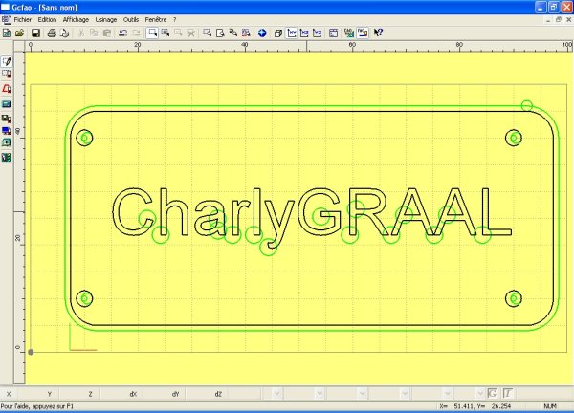Click the teal screen simulation sidebar icon
The width and height of the screenshot is (574, 413).
pos(7,142)
